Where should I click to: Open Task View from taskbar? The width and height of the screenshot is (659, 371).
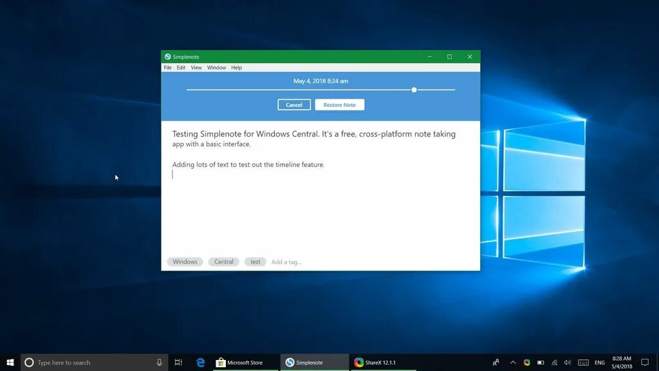coord(179,362)
